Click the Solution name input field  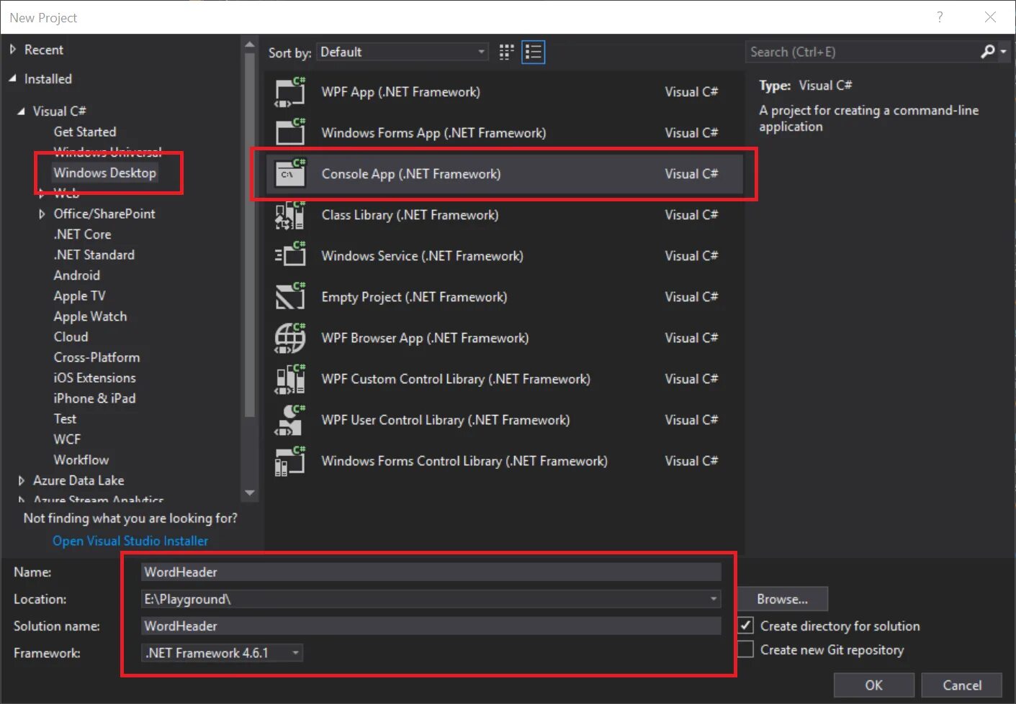[431, 626]
